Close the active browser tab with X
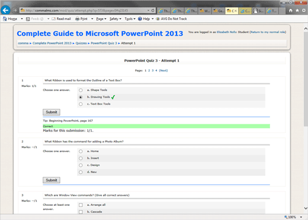The height and width of the screenshot is (220, 308). [235, 11]
